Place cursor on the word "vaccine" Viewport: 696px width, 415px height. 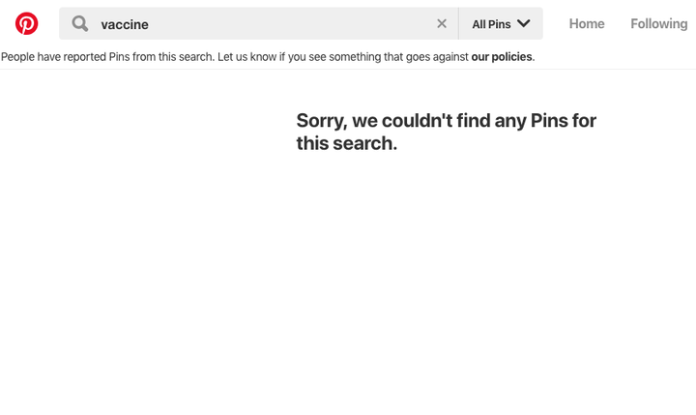click(x=125, y=24)
